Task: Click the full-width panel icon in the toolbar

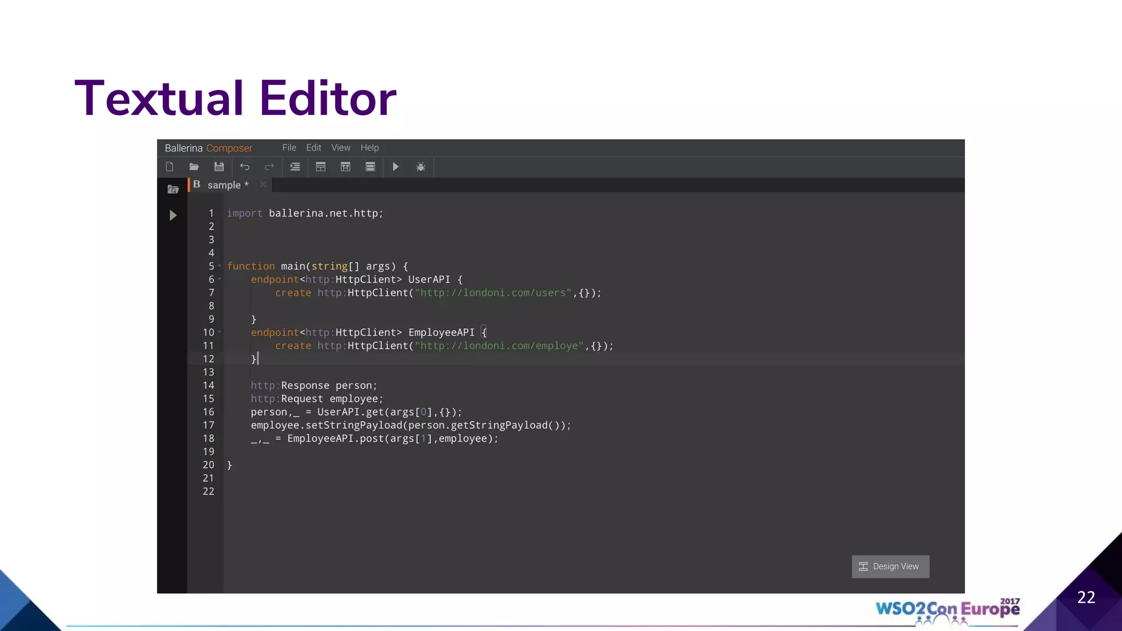Action: tap(370, 167)
